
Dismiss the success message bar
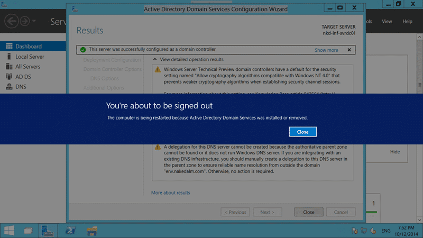click(349, 50)
